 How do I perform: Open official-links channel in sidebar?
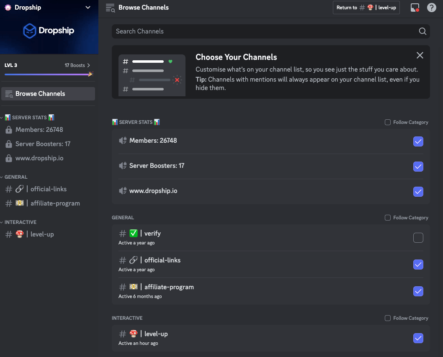pyautogui.click(x=48, y=189)
